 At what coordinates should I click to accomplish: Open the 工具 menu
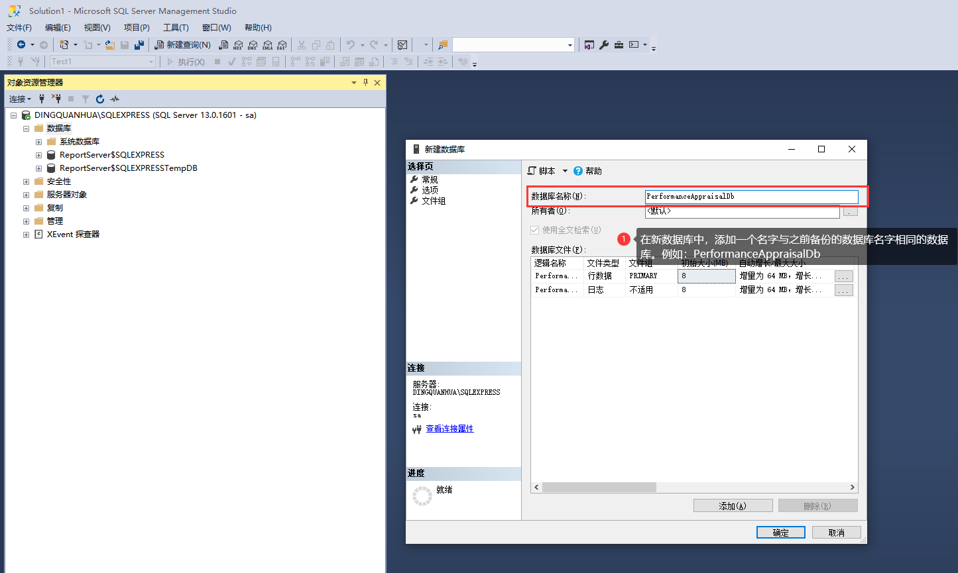tap(174, 27)
